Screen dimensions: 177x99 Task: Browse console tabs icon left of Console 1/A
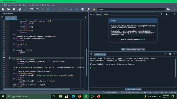point(92,54)
